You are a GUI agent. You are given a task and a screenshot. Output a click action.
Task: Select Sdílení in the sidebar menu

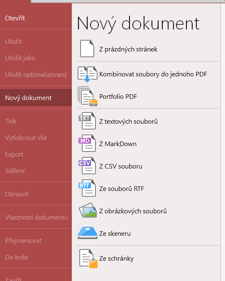tap(15, 171)
